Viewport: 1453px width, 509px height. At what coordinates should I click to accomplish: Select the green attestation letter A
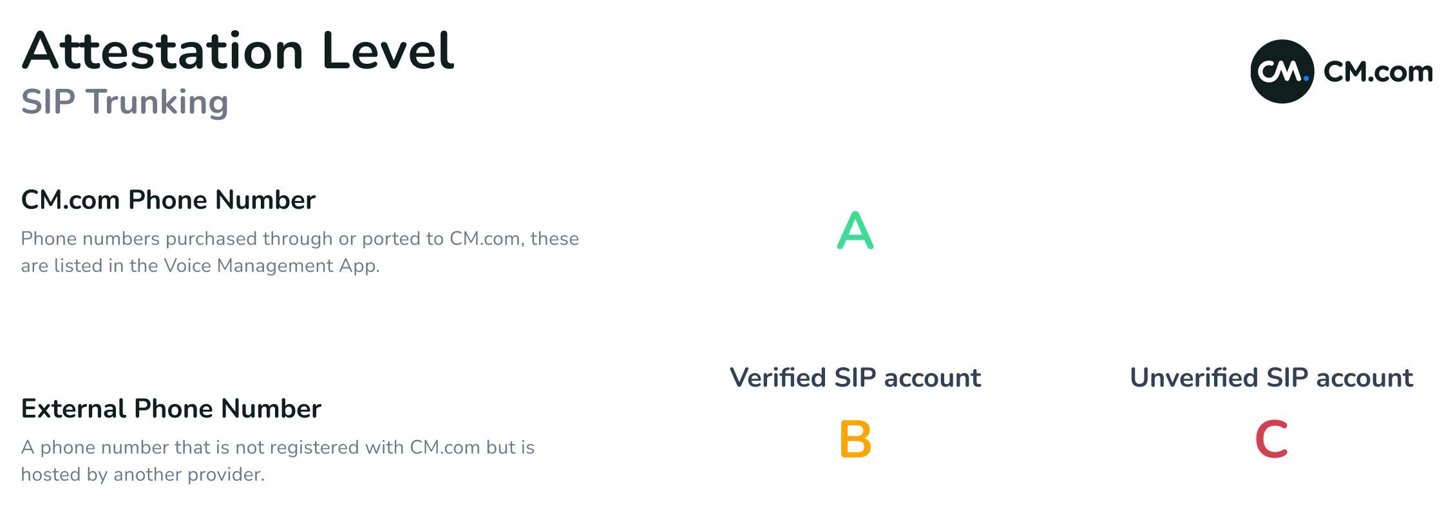coord(855,231)
